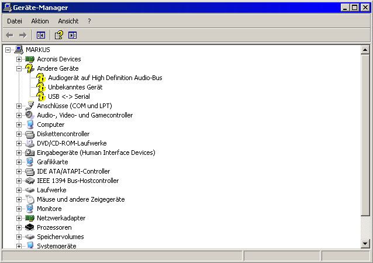Click the Back arrow toolbar button

(9, 36)
